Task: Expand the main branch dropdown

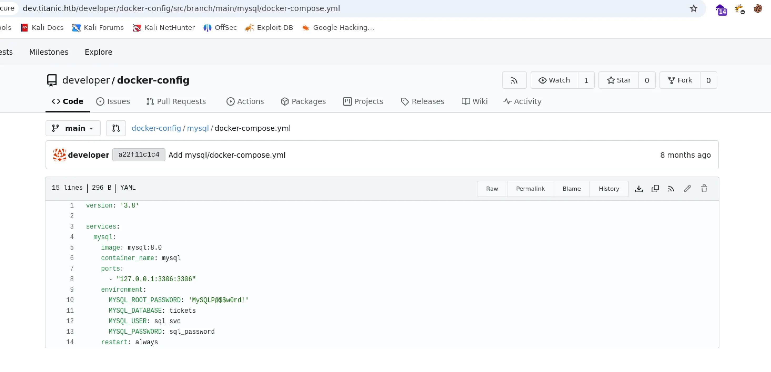Action: point(73,128)
